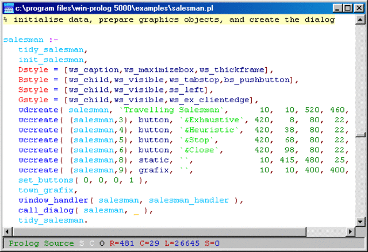This screenshot has width=368, height=252.
Task: Click the 'salesman_handler' argument
Action: [189, 200]
